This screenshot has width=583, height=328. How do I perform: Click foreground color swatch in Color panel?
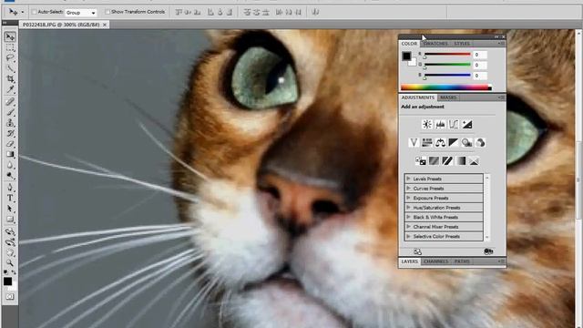[x=406, y=56]
